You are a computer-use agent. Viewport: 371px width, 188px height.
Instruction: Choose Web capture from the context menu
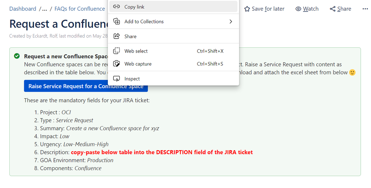point(173,64)
